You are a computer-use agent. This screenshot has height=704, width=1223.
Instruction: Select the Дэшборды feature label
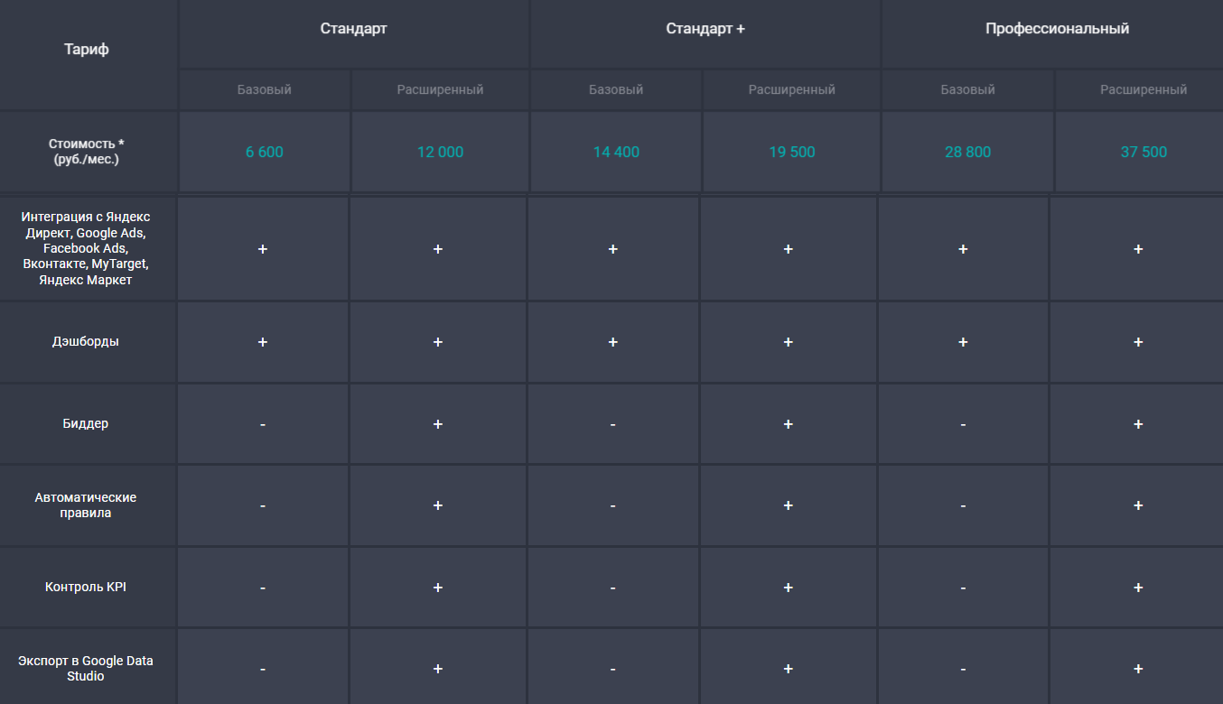click(86, 342)
